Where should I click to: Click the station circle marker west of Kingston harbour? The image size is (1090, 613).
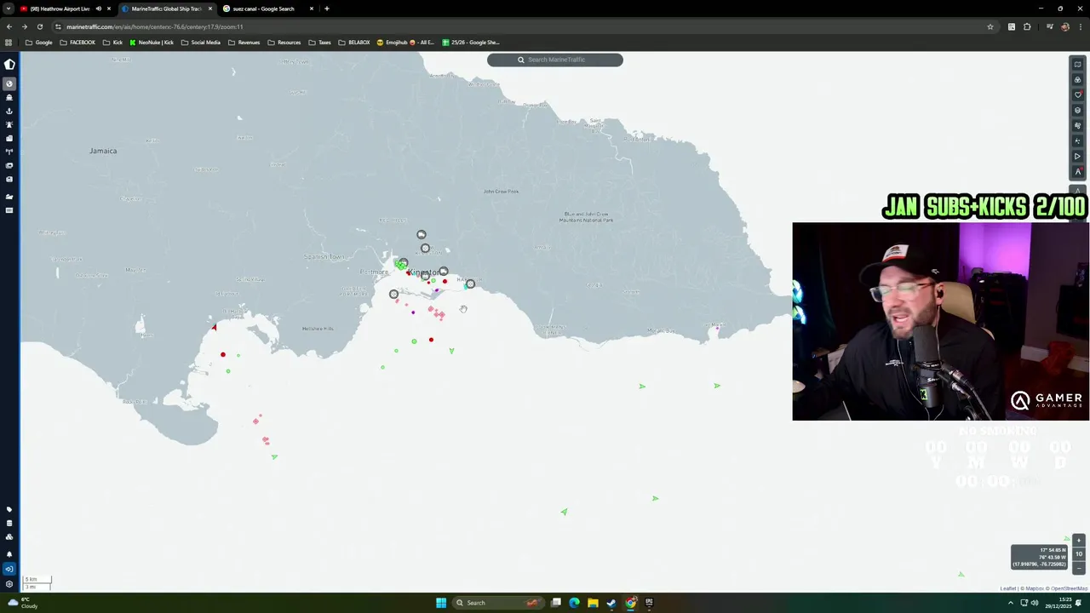[x=393, y=294]
